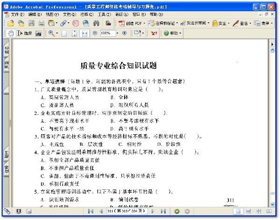Image resolution: width=280 pixels, height=220 pixels.
Task: Set Fit Width view
Action: (84, 33)
